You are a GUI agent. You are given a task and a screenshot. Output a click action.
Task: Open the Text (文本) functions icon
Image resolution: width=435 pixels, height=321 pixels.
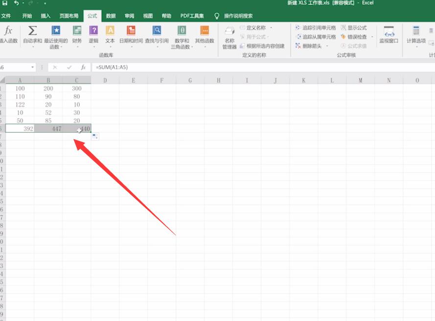(x=110, y=30)
